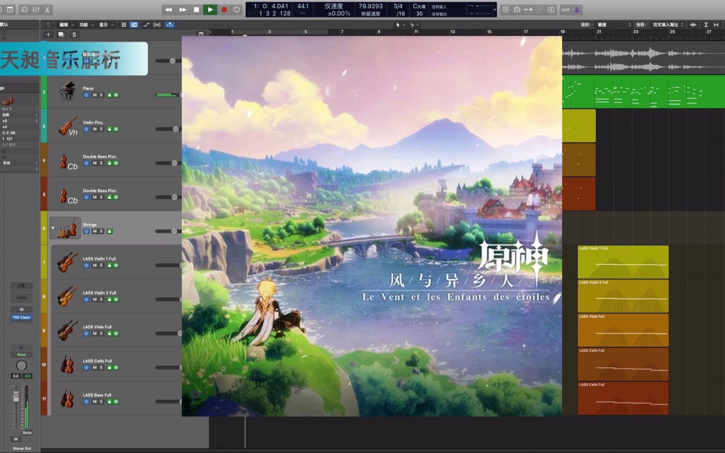Toggle Cycle mode button

point(237,10)
